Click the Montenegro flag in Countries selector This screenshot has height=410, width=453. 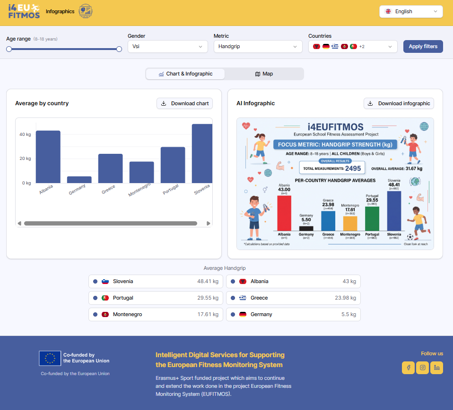pyautogui.click(x=344, y=46)
